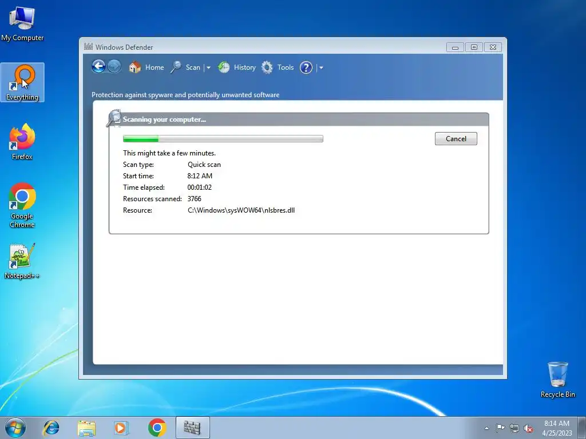Show hidden tray icons arrow
Screen dimensions: 586x439
[x=486, y=428]
